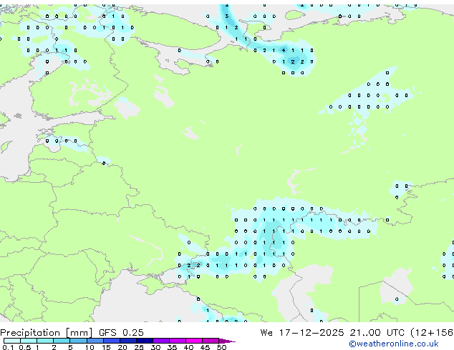Click the precipitation value '4' on map
454x350 pixels.
pos(284,50)
